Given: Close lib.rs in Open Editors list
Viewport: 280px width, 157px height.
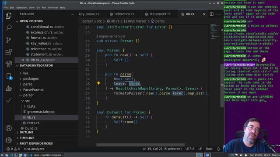Looking at the screenshot, I should [23, 60].
